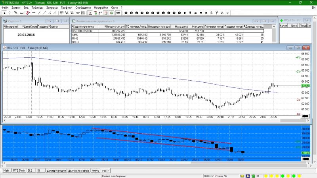317x178 pixels.
Task: Activate the crosshair cursor tool
Action: pyautogui.click(x=10, y=13)
